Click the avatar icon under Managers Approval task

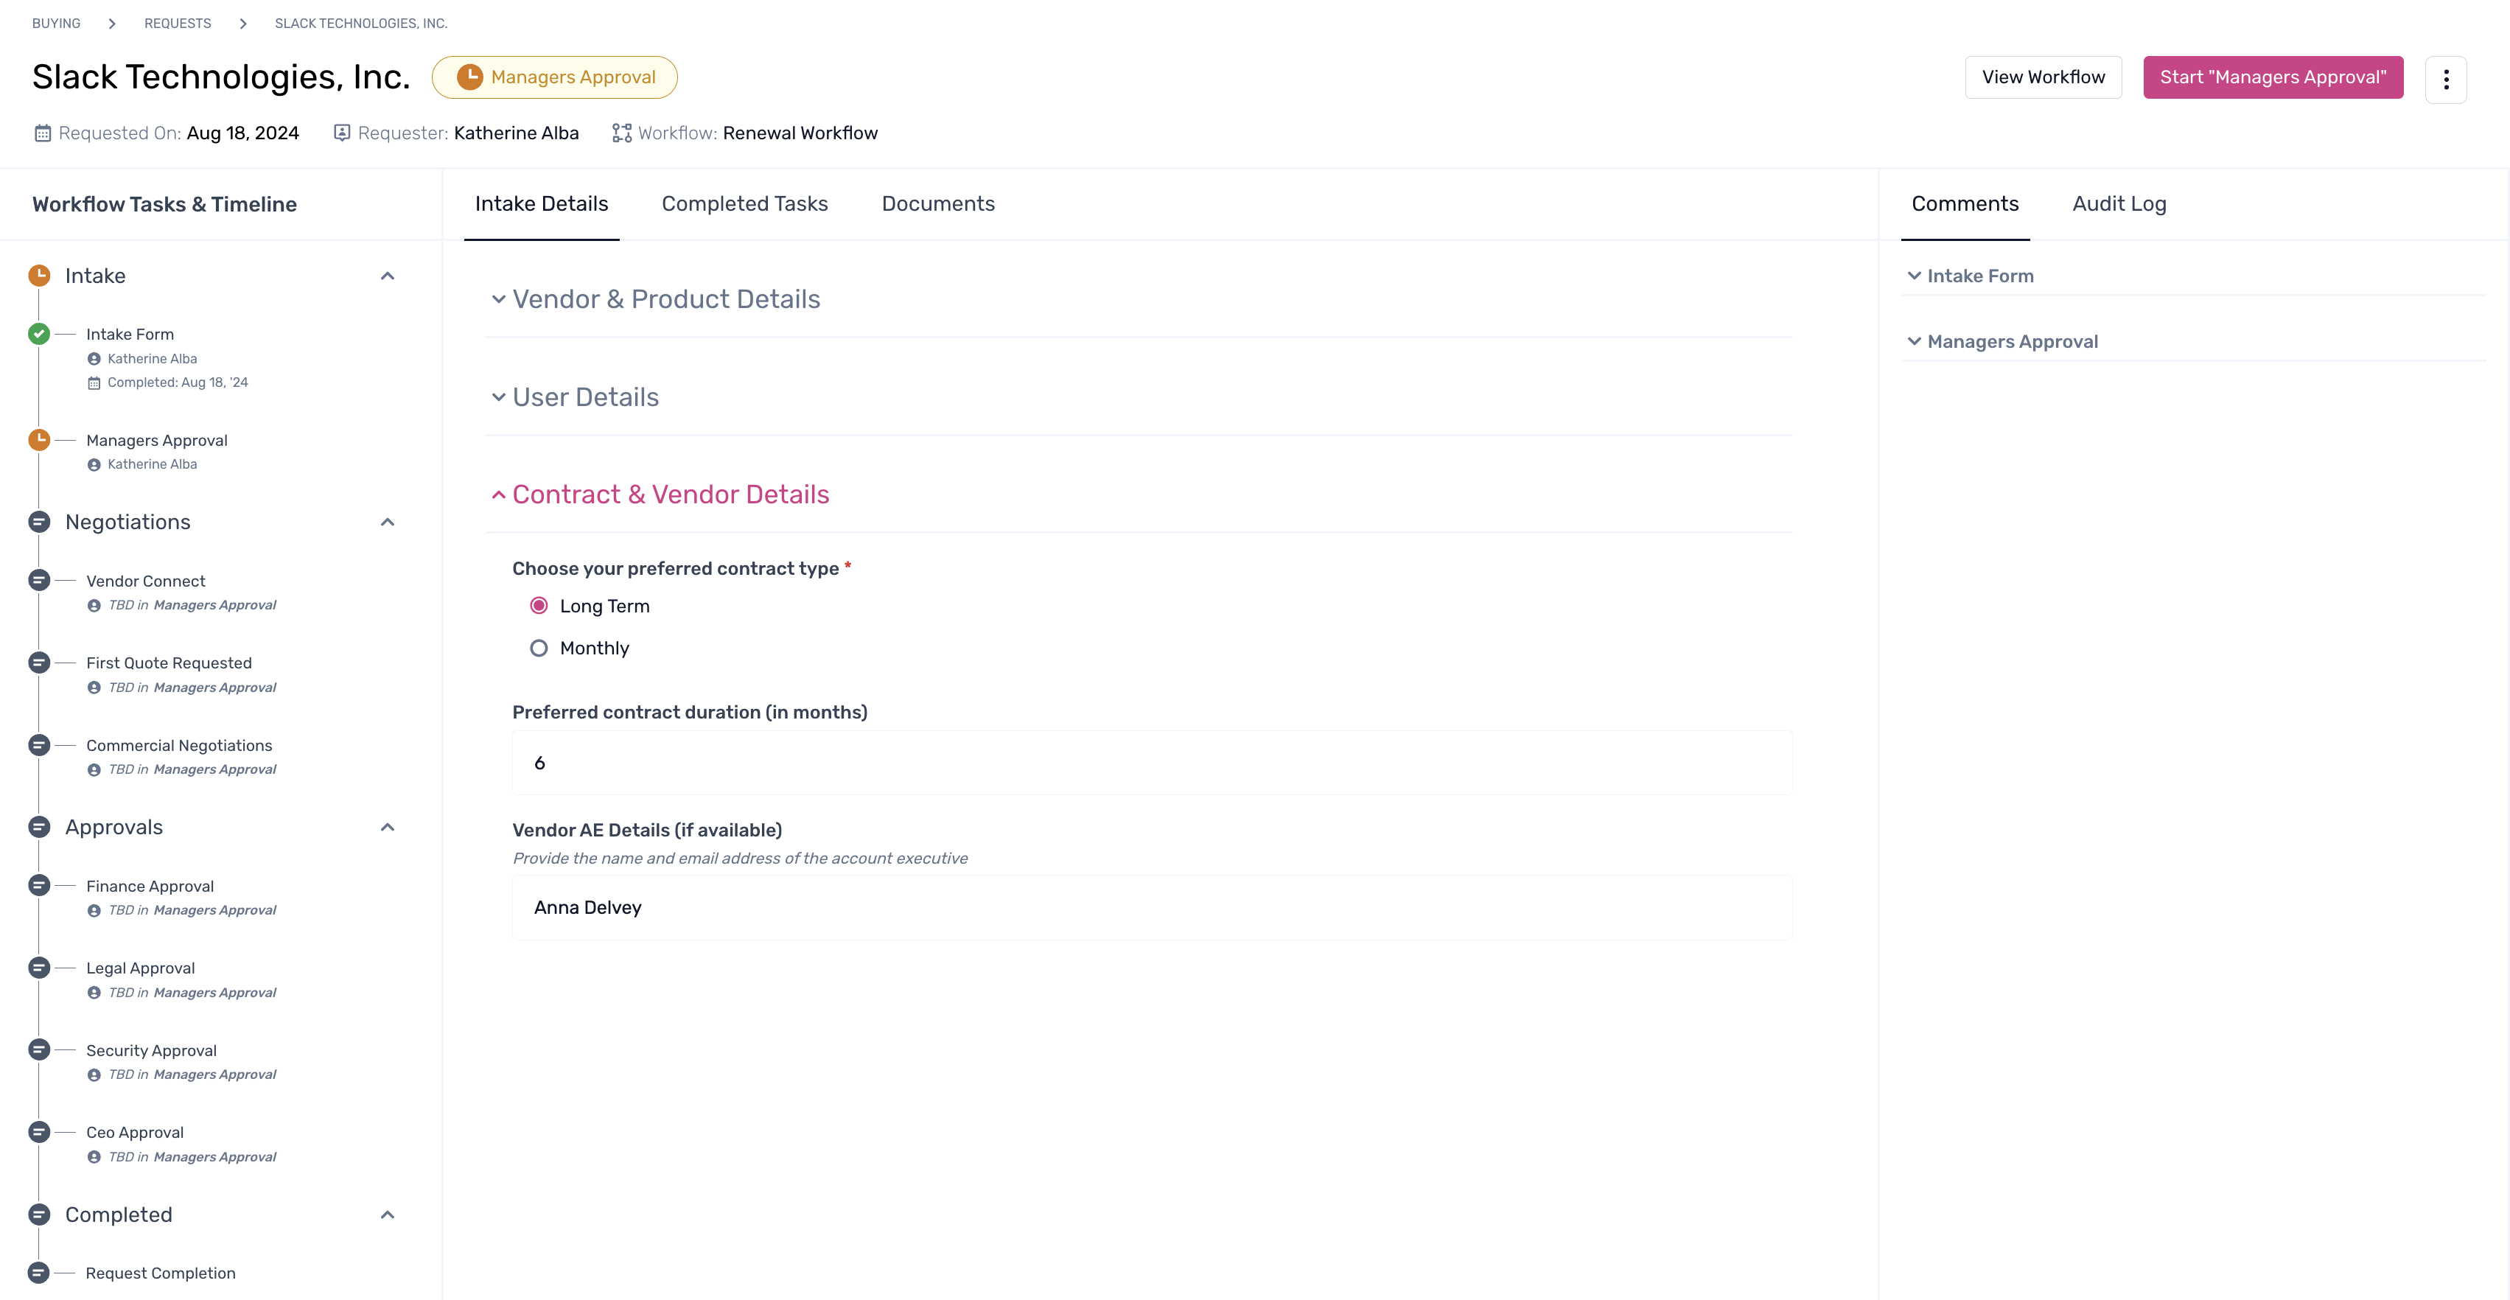tap(94, 465)
